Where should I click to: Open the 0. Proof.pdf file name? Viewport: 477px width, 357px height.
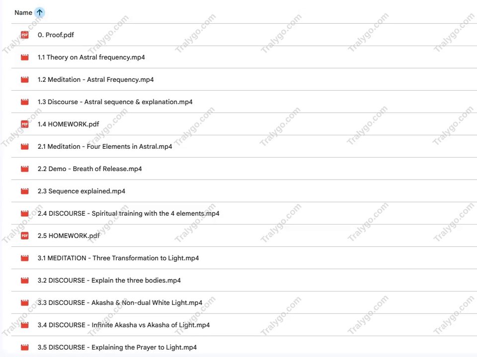point(56,35)
